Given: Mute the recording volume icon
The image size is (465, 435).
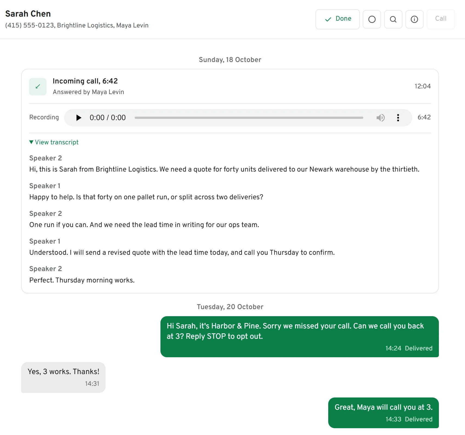Looking at the screenshot, I should coord(380,118).
